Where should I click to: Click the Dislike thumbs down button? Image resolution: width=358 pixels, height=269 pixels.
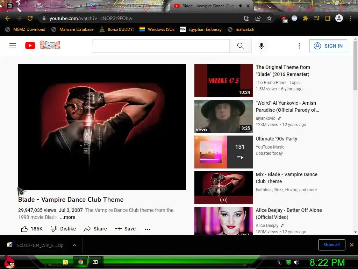(x=63, y=229)
